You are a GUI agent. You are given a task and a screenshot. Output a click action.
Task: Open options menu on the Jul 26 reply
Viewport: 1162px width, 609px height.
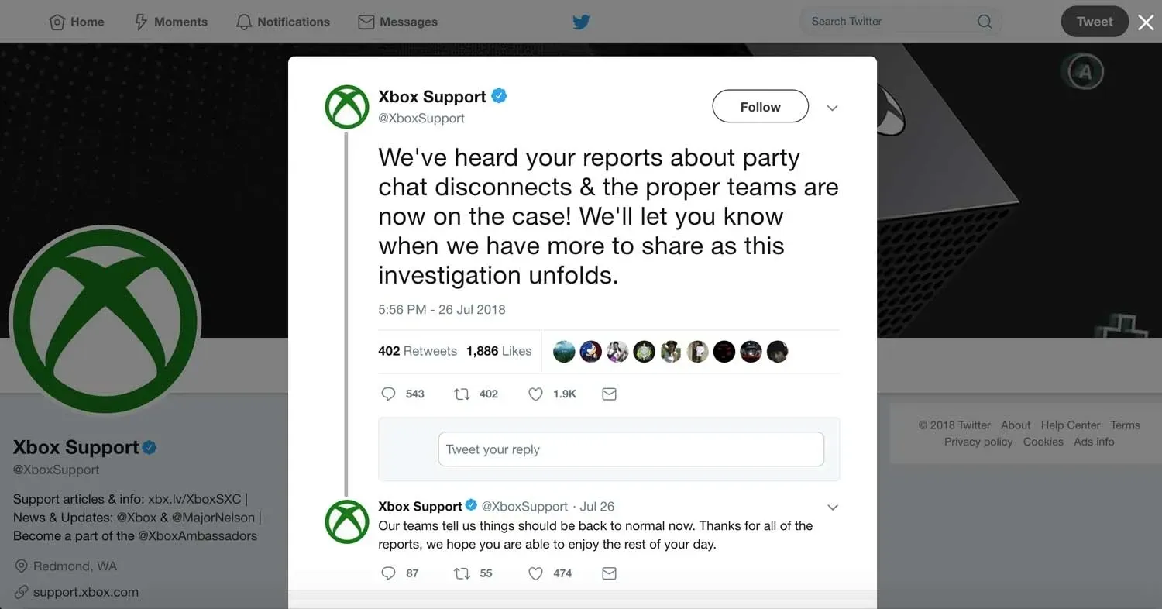pyautogui.click(x=832, y=507)
